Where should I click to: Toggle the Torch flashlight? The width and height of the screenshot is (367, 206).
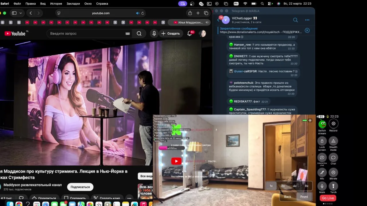point(333,186)
